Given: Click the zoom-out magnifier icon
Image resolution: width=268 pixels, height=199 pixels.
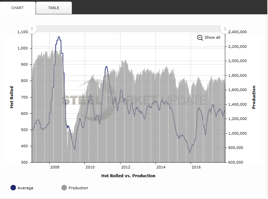Looking at the screenshot, I should coord(200,37).
